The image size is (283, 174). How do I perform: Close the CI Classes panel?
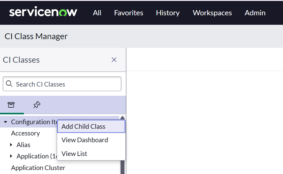[114, 60]
